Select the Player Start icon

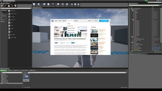pos(9,19)
